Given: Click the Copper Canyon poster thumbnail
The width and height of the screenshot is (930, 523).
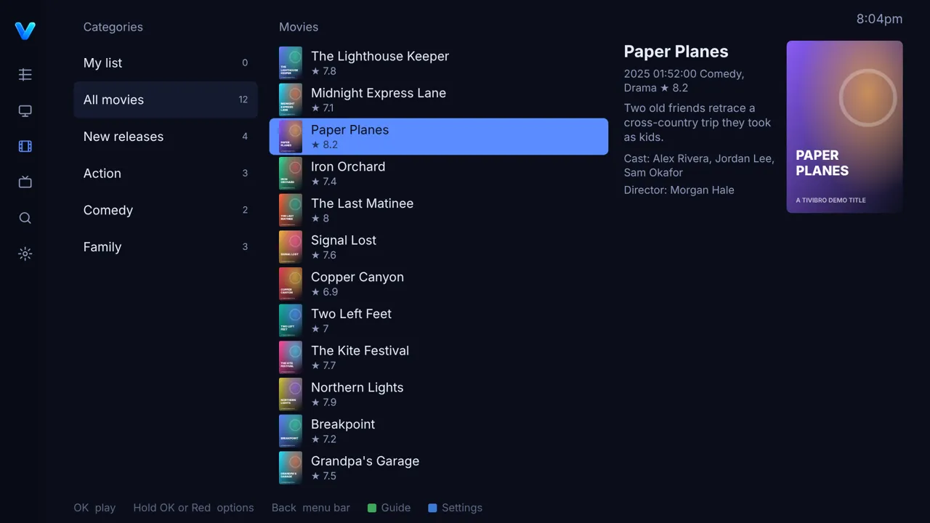Looking at the screenshot, I should [291, 284].
